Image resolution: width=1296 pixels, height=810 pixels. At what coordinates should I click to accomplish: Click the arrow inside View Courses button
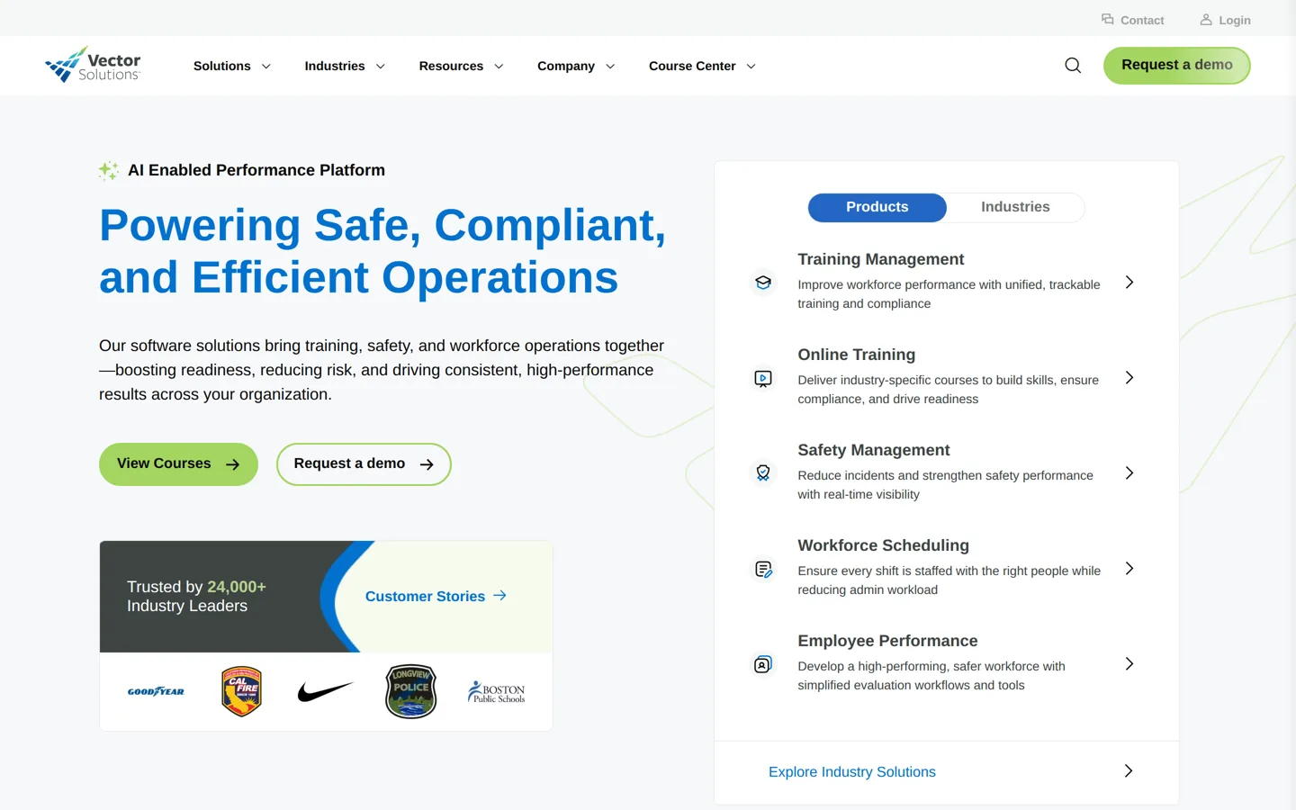coord(232,464)
